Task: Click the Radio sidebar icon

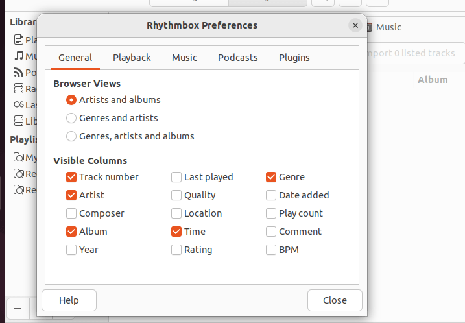Action: click(18, 88)
